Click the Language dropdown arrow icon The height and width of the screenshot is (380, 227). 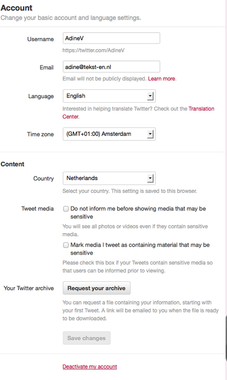click(150, 96)
